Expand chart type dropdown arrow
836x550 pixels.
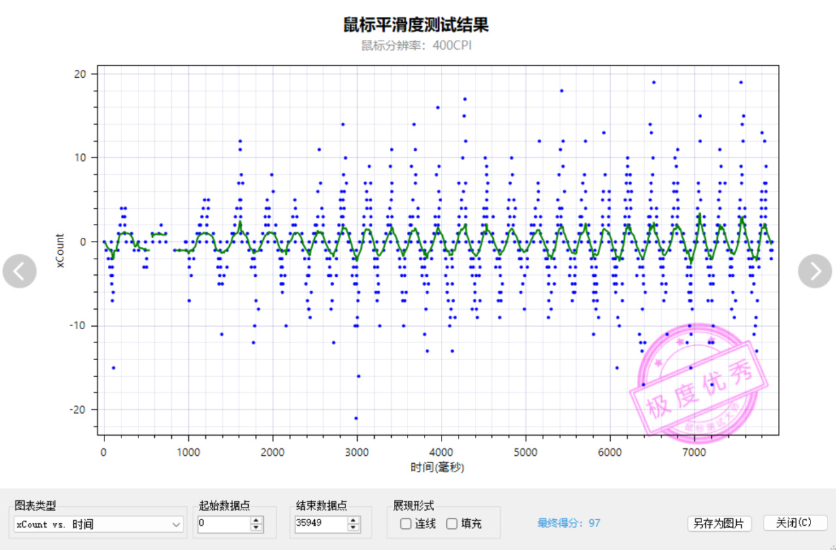point(176,524)
